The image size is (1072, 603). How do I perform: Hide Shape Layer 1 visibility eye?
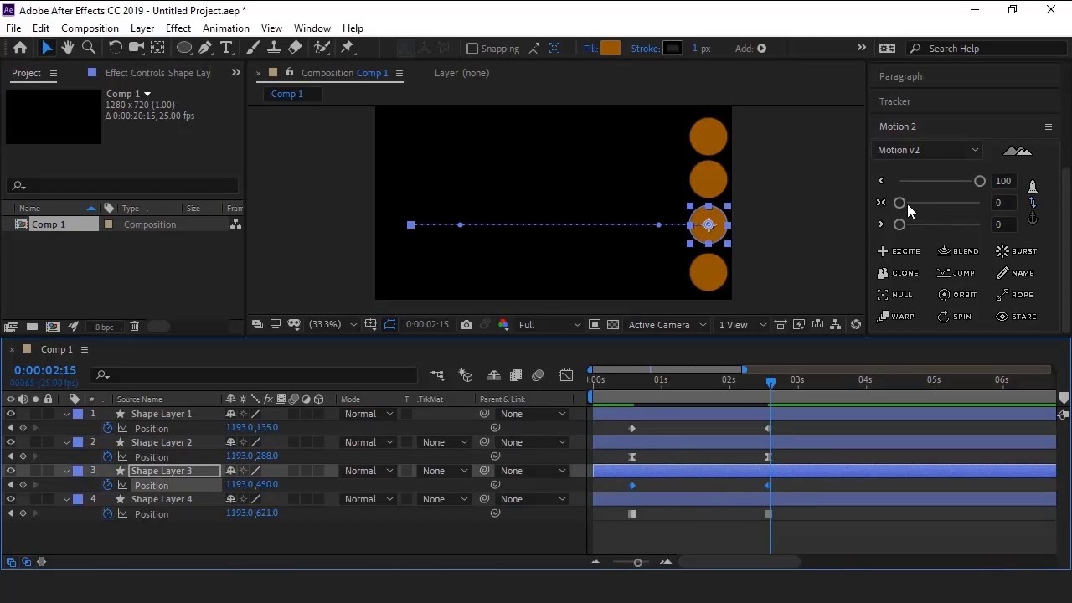pyautogui.click(x=11, y=414)
